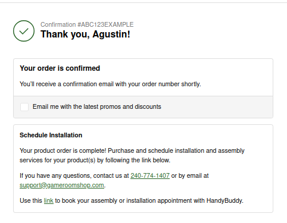The width and height of the screenshot is (287, 223).
Task: Follow the 'link' to book HandyBuddy installation
Action: [x=49, y=200]
